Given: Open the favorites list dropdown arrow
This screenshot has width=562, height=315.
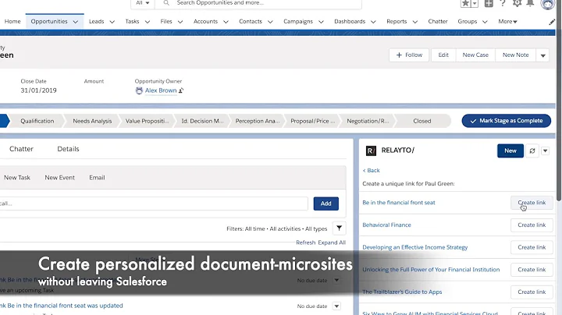Looking at the screenshot, I should click(x=475, y=3).
